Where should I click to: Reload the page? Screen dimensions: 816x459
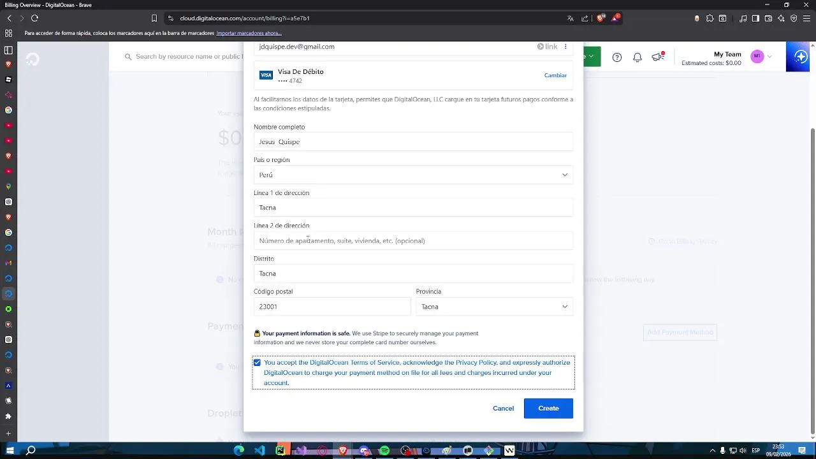click(34, 18)
